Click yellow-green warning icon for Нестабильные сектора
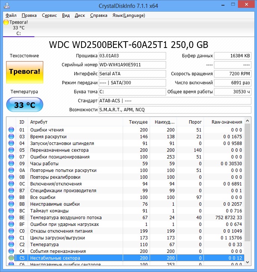The image size is (257, 272). pos(11,258)
